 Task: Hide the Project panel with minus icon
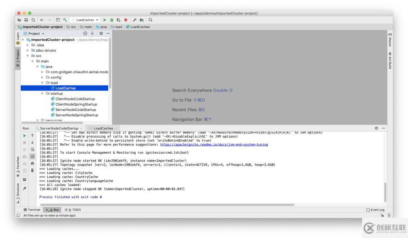(108, 33)
